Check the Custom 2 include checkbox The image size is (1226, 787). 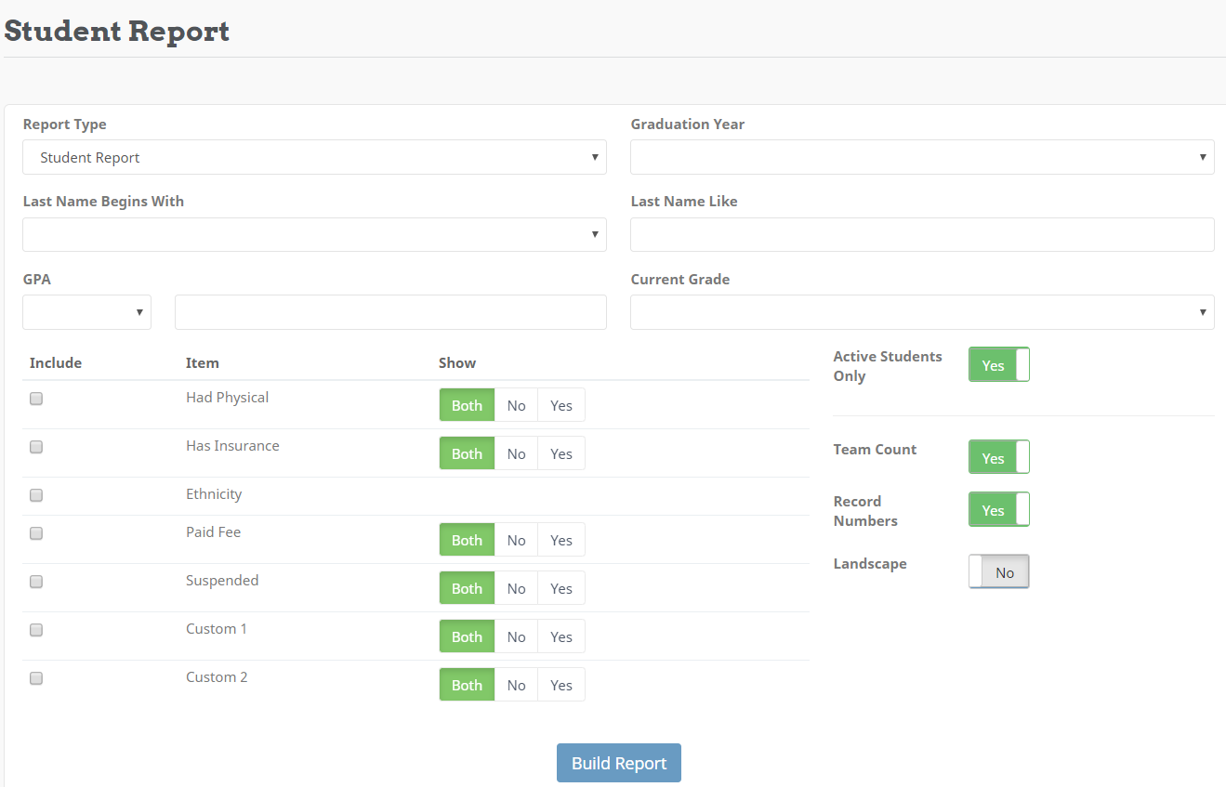point(36,678)
